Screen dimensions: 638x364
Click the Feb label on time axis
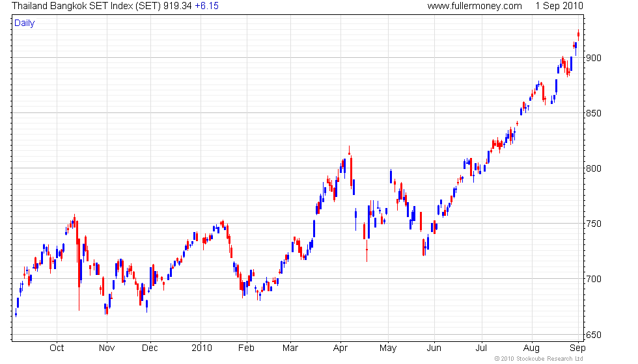coord(246,348)
